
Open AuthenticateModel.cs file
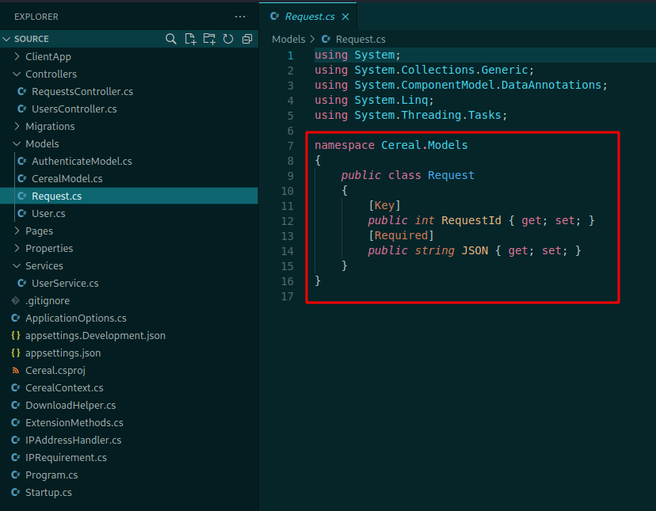129,161
